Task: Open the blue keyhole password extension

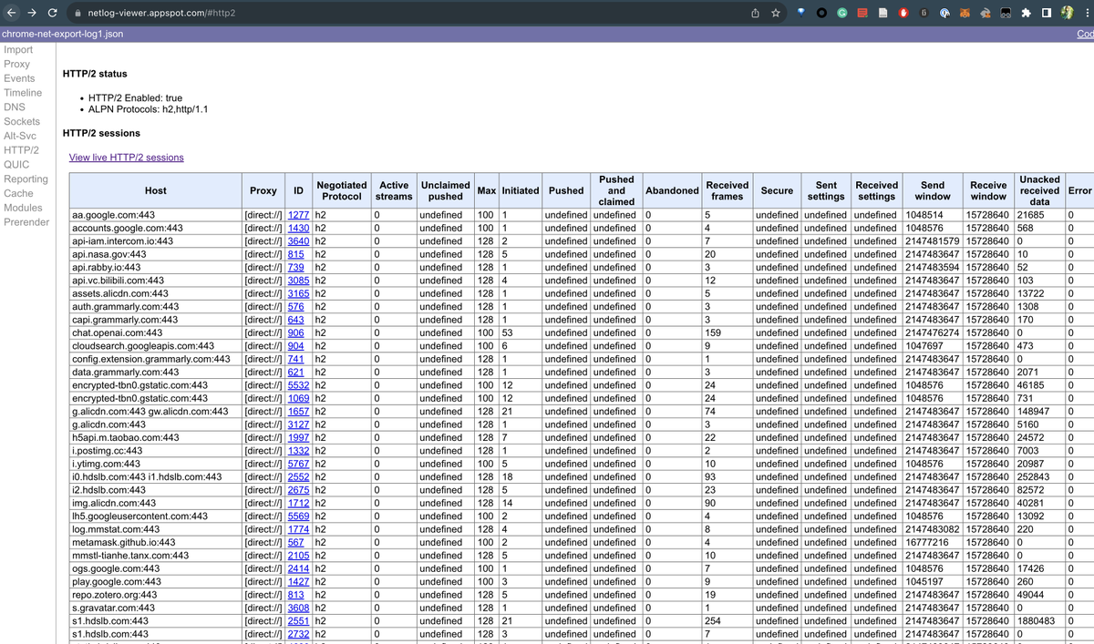Action: tap(944, 13)
